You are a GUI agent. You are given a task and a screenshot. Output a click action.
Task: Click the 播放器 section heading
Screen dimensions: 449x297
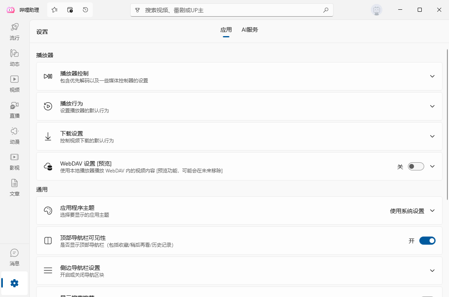(x=45, y=55)
